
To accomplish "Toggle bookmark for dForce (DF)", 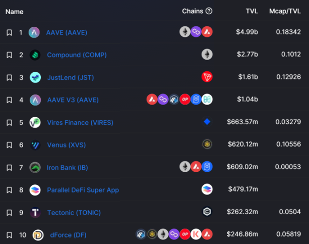I will [9, 235].
